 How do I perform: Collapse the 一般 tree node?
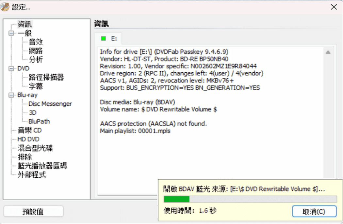tap(11, 33)
